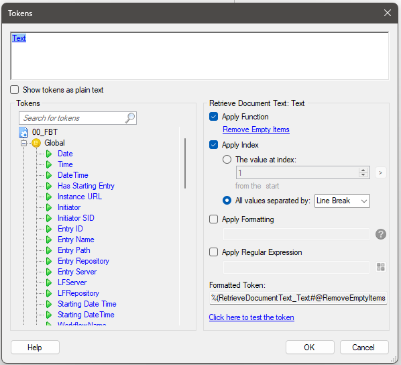Viewport: 401px width, 365px height.
Task: Click the green arrow icon beside Entry ID
Action: point(49,229)
